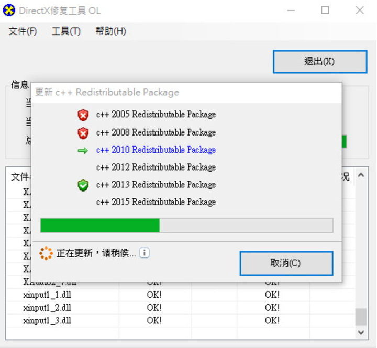Select c++ 2013 Redistributable Package text
Viewport: 377px width, 348px height.
click(x=156, y=185)
